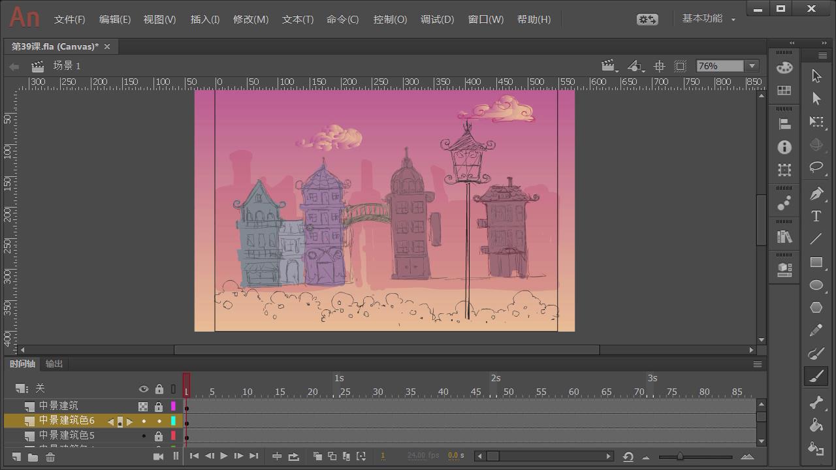
Task: Open the 基本功能 workspace dropdown
Action: click(x=709, y=19)
